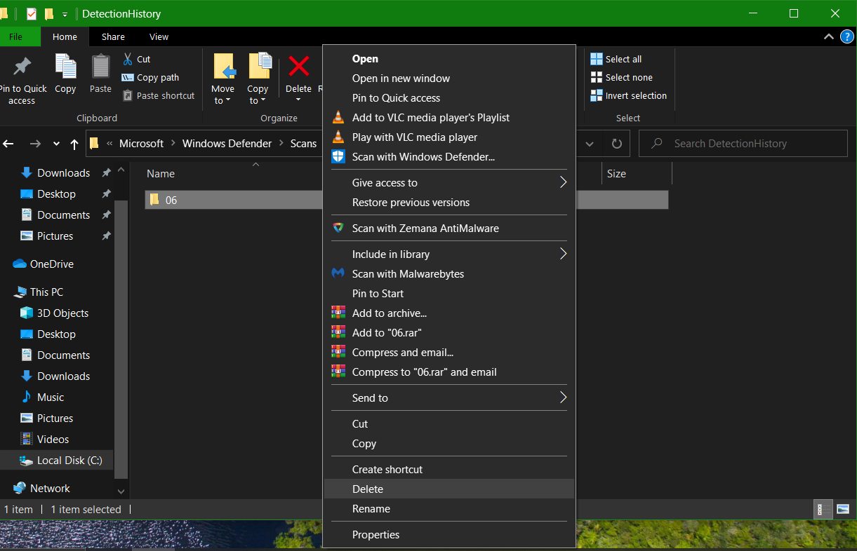Click the Name column header
The image size is (857, 551).
[x=161, y=174]
